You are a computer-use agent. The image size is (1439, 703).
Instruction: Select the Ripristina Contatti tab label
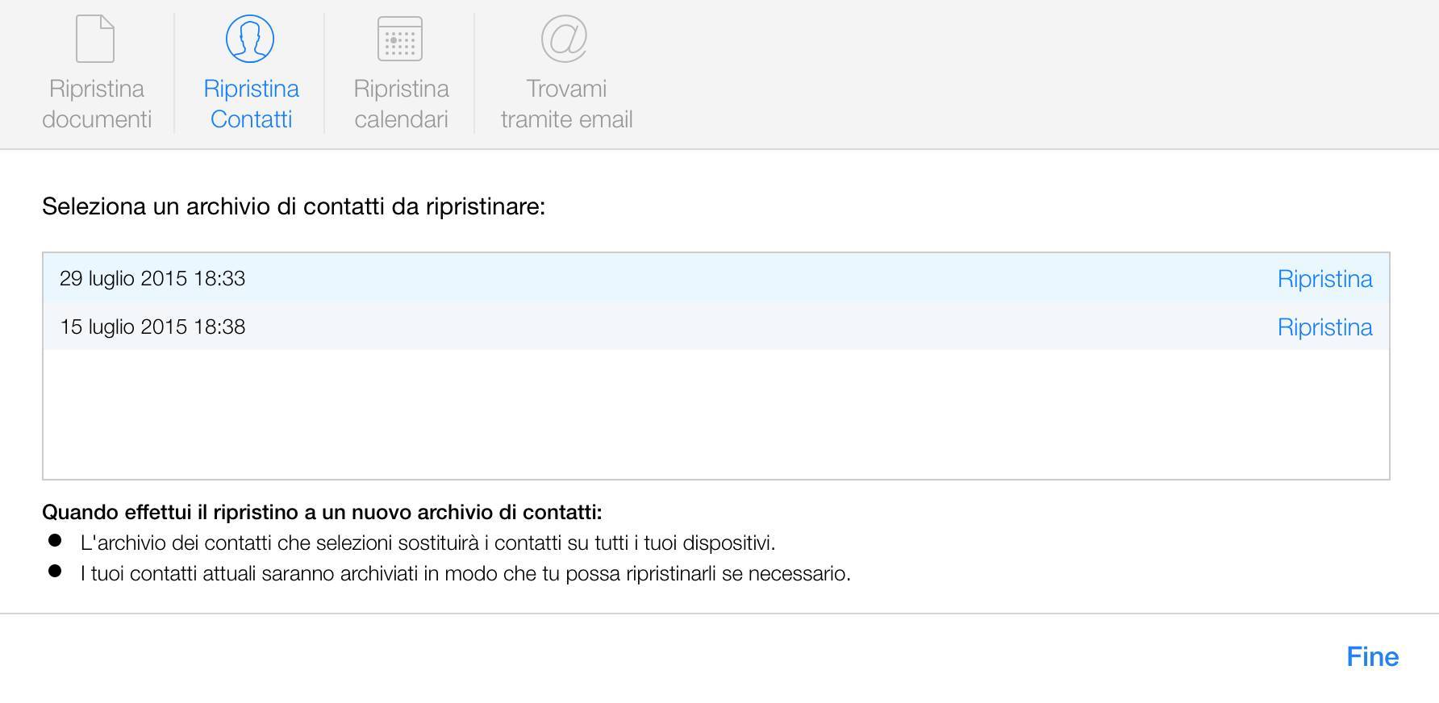click(251, 104)
